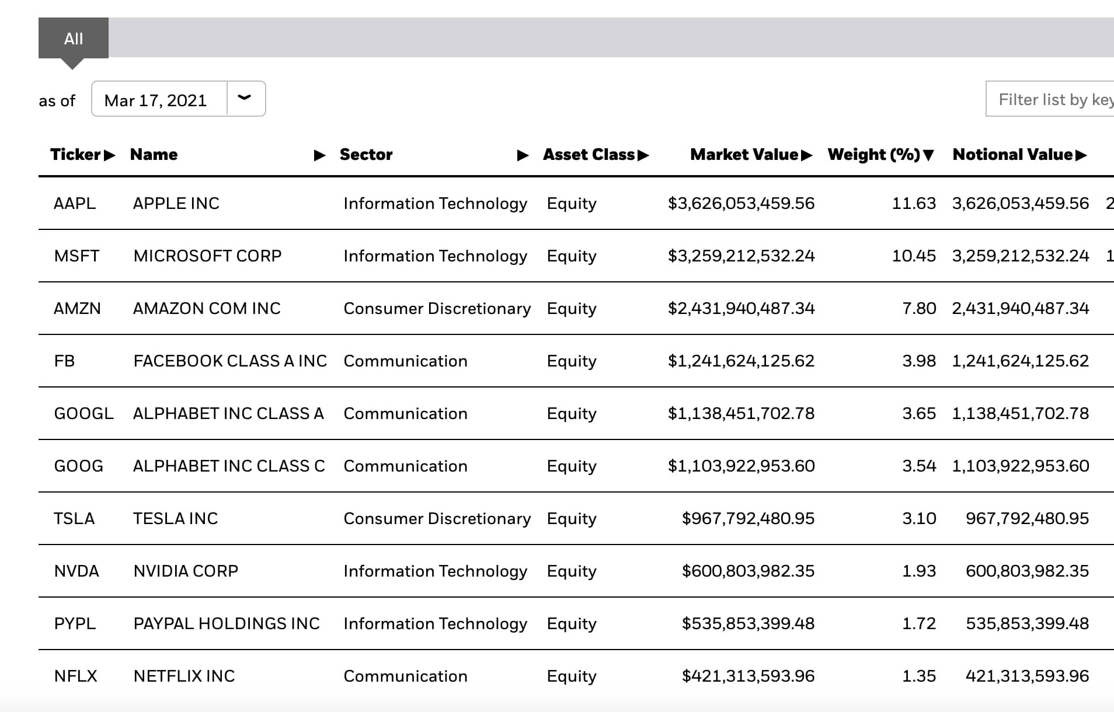Click Tesla's Consumer Discretionary sector cell

point(437,519)
